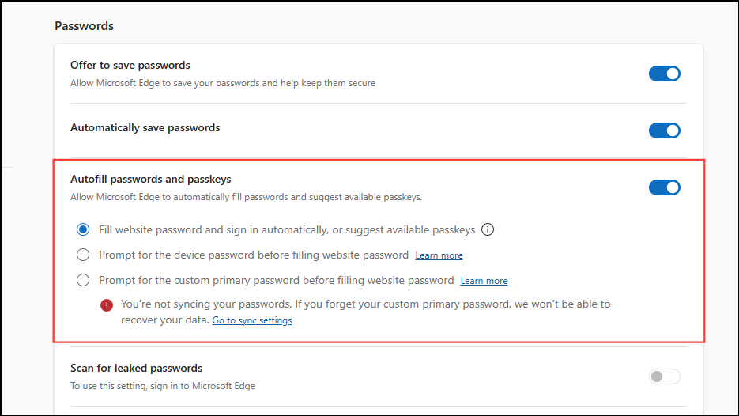Open Learn more for custom primary password
739x416 pixels.
[x=484, y=281]
